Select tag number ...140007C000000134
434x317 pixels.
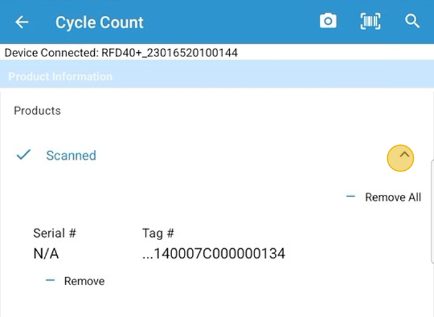click(213, 253)
